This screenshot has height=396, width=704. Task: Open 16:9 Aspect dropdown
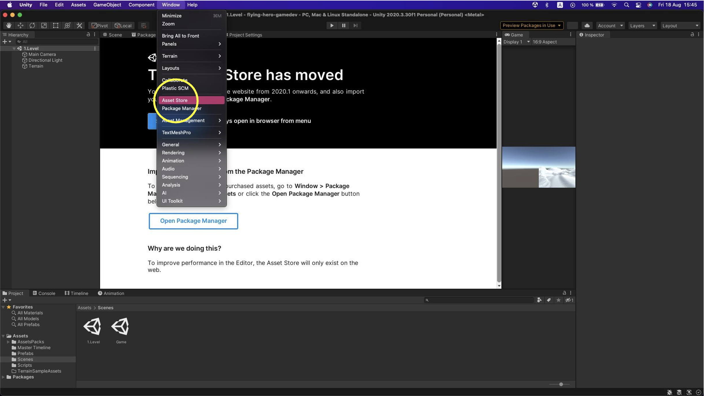pyautogui.click(x=553, y=42)
